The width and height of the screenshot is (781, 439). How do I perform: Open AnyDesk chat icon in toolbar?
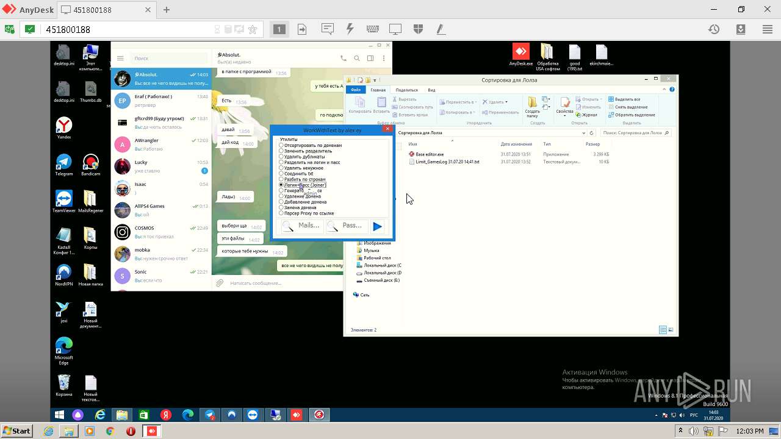[x=328, y=29]
